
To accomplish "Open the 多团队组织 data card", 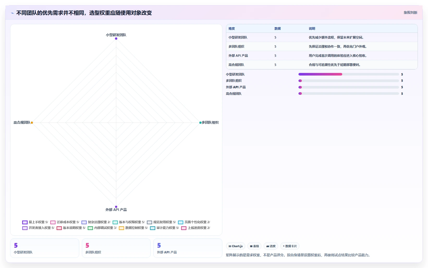I will coord(116,248).
